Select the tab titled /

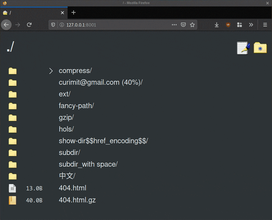(34, 13)
